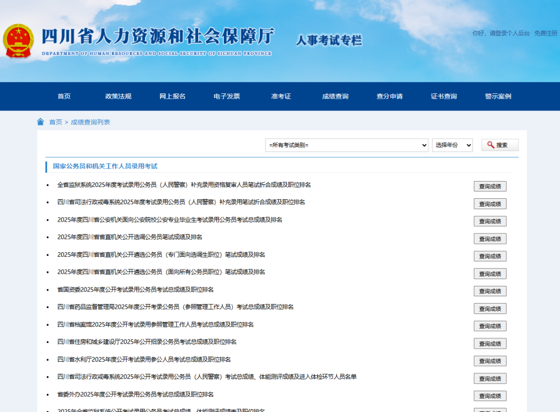Switch to 成绩查询 navigation item
The height and width of the screenshot is (412, 560).
(335, 97)
